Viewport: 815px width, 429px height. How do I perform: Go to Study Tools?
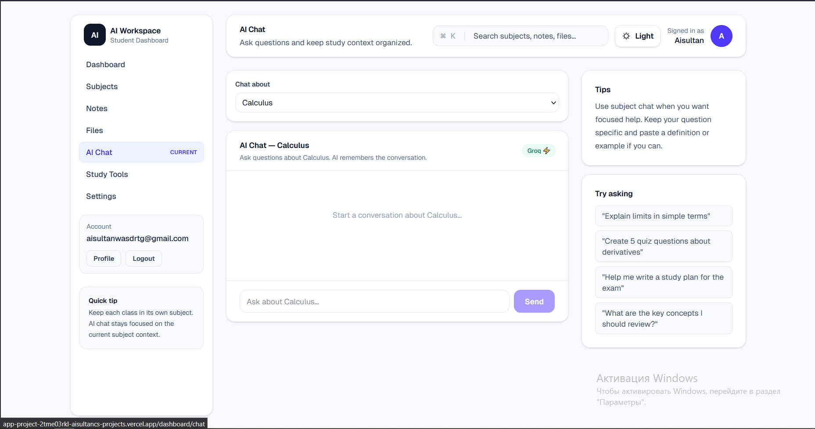(107, 174)
